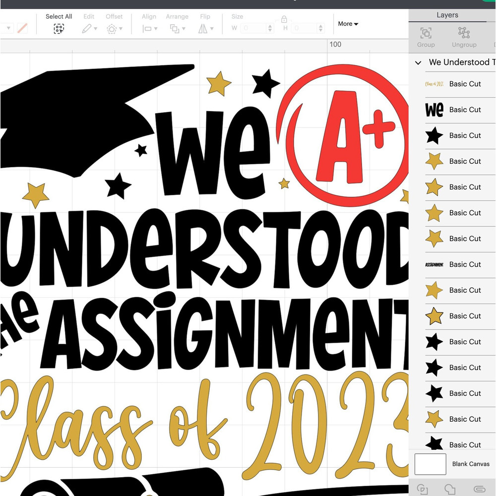The width and height of the screenshot is (496, 496).
Task: Click the Slice icon in the bottom bar
Action: (422, 489)
